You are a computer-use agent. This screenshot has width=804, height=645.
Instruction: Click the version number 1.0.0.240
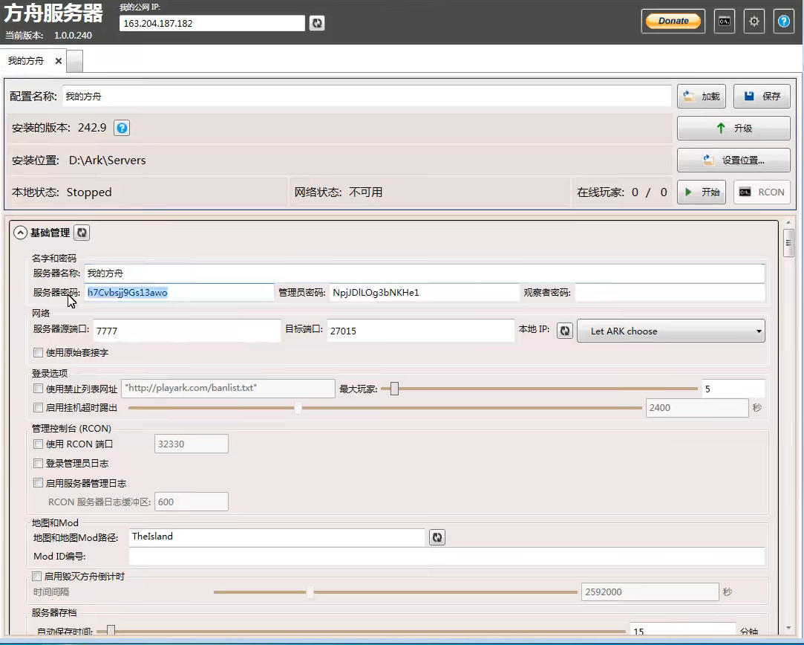73,36
